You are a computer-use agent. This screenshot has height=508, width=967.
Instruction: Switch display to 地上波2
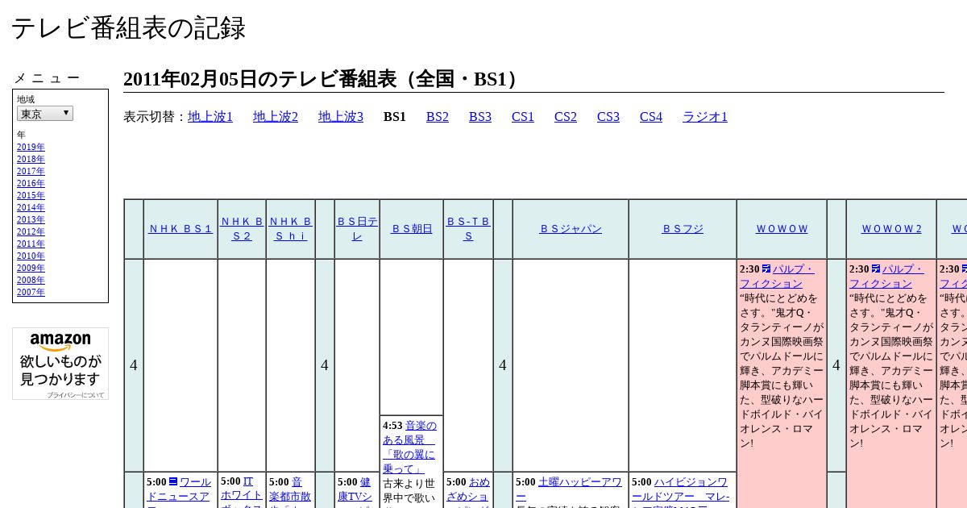pyautogui.click(x=276, y=117)
